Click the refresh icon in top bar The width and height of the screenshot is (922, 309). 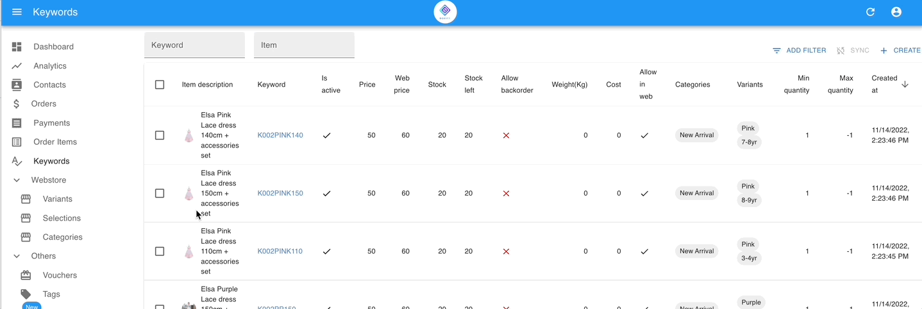(x=870, y=12)
